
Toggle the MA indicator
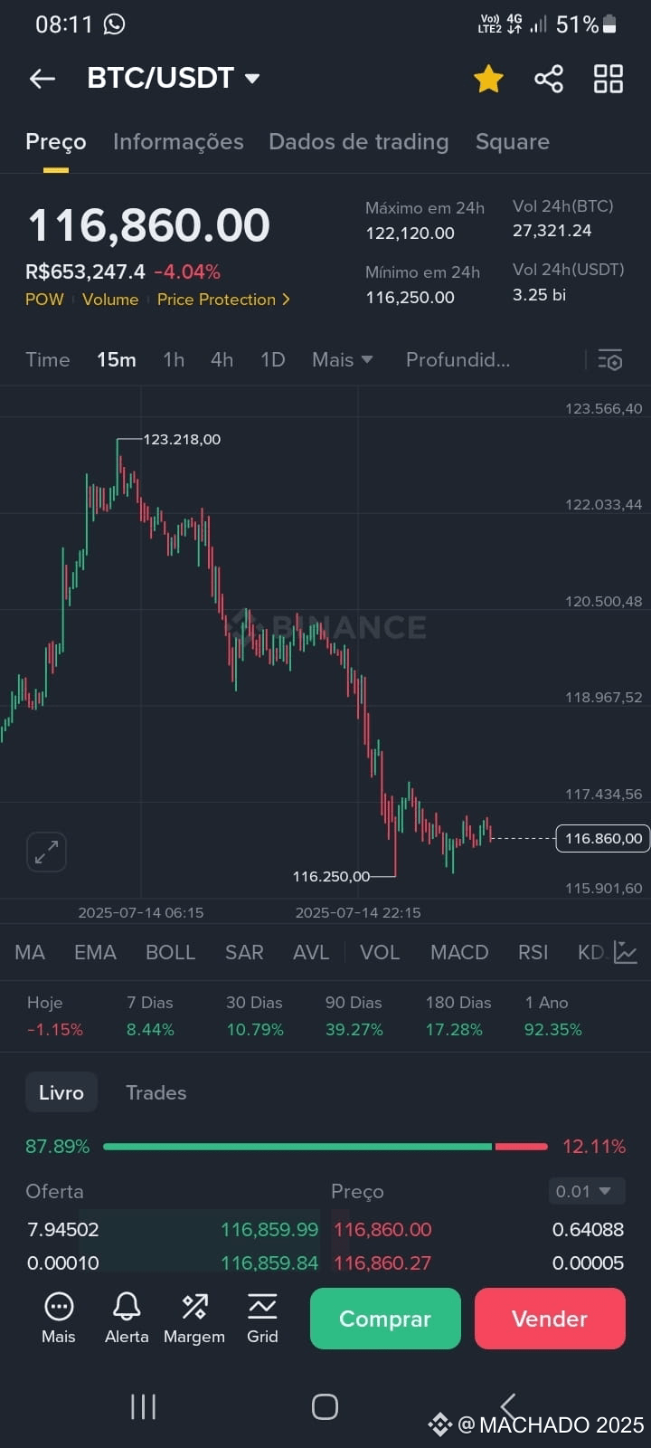(30, 952)
